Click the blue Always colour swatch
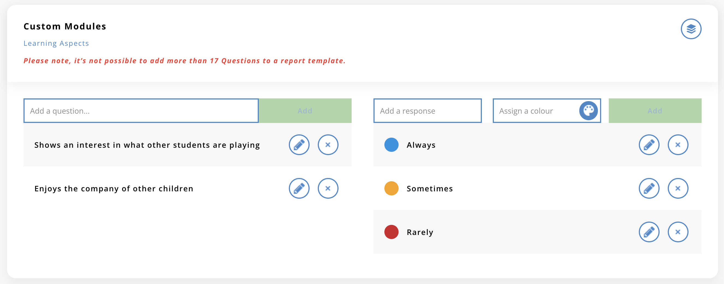The height and width of the screenshot is (284, 724). tap(391, 145)
